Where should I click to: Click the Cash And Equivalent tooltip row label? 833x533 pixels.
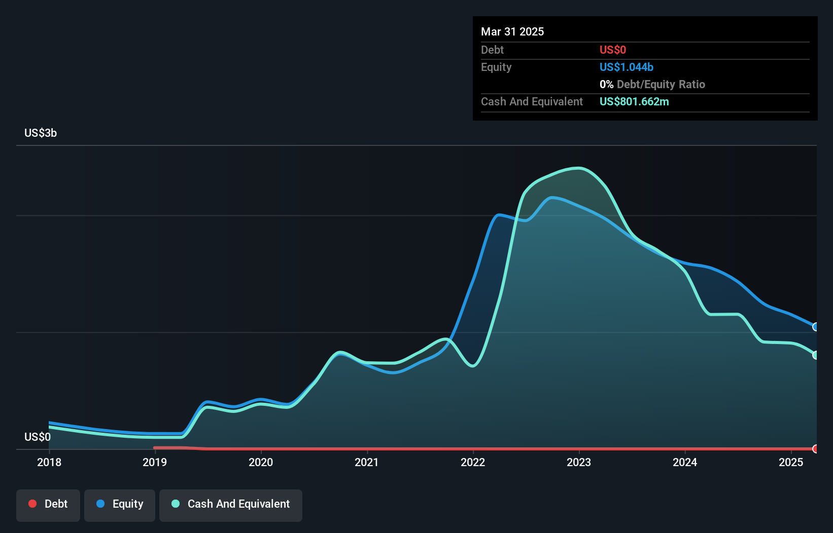[x=532, y=102]
